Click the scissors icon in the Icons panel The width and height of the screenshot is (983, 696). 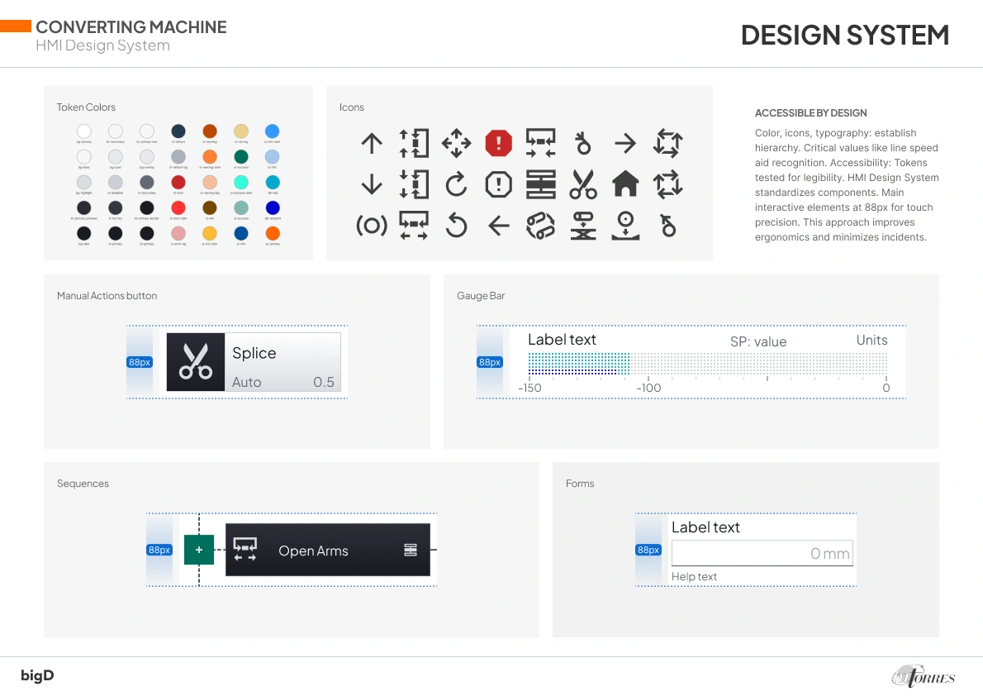click(x=583, y=184)
